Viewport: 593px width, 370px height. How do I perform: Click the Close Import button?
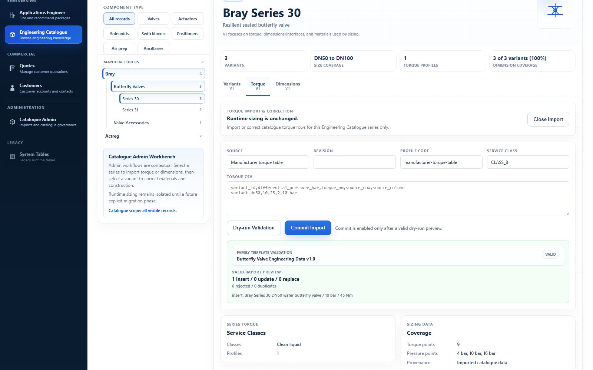click(548, 119)
